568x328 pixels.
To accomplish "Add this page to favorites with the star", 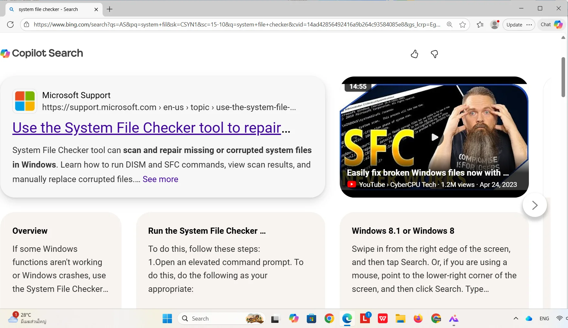I will pyautogui.click(x=463, y=25).
